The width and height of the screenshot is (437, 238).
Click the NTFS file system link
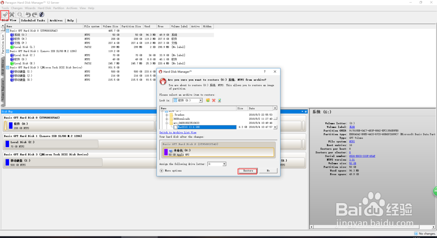click(x=352, y=142)
